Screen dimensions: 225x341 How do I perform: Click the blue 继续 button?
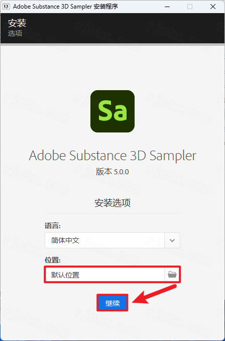113,303
